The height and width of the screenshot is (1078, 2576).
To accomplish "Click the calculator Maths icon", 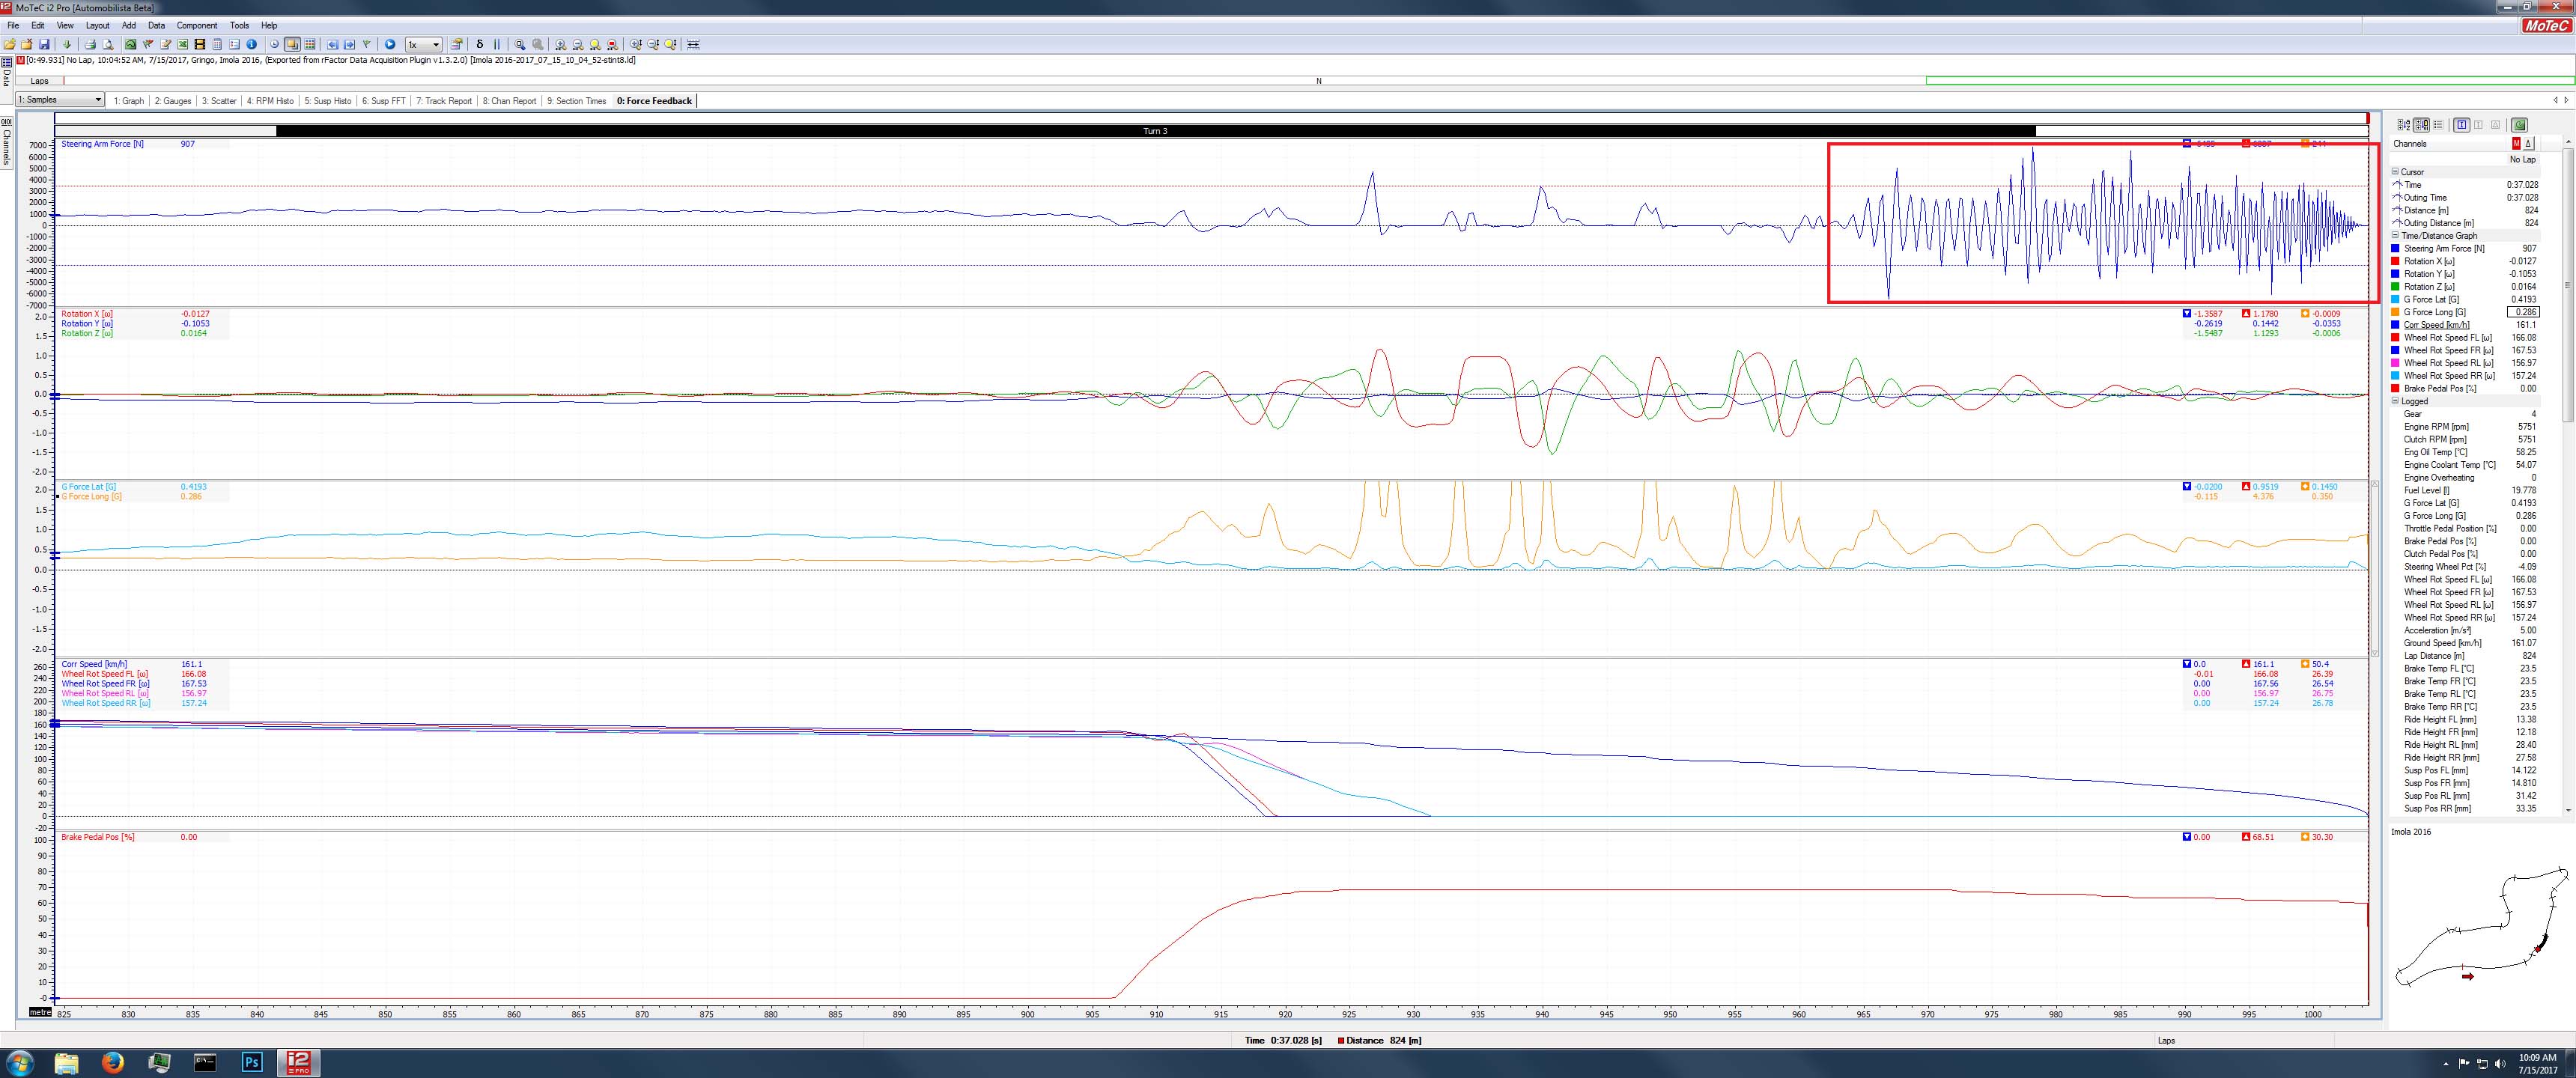I will (217, 44).
